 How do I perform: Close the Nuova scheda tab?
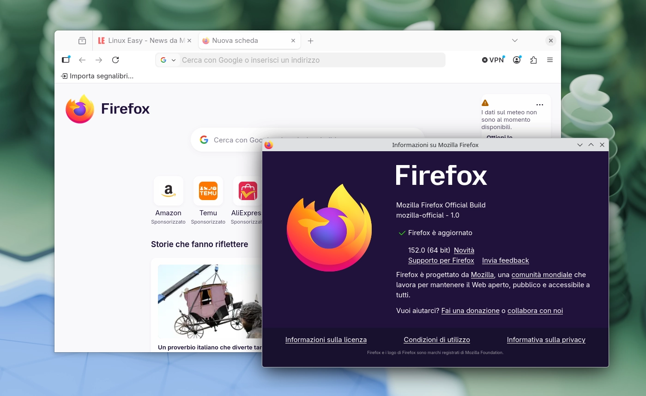pos(293,41)
